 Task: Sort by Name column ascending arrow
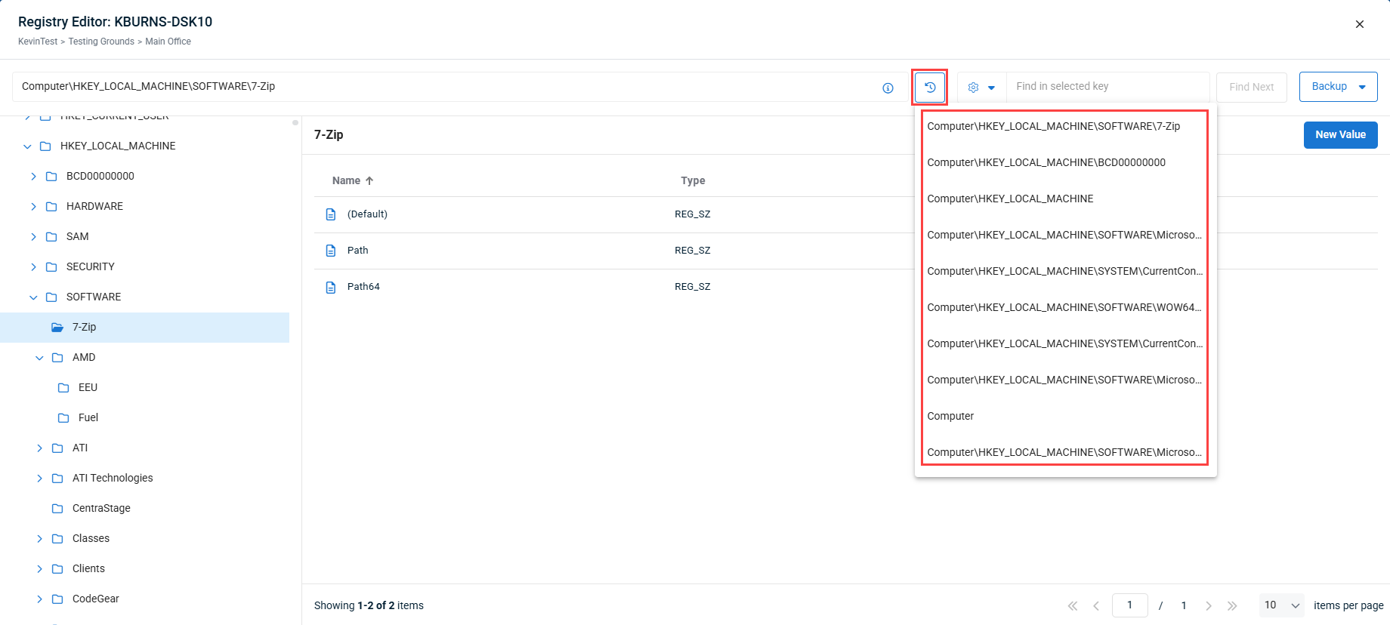369,181
